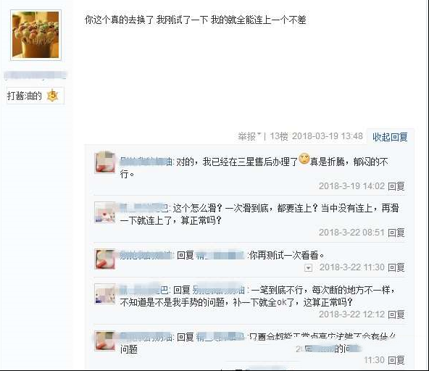Reply to the 12:12 comment

coord(396,314)
